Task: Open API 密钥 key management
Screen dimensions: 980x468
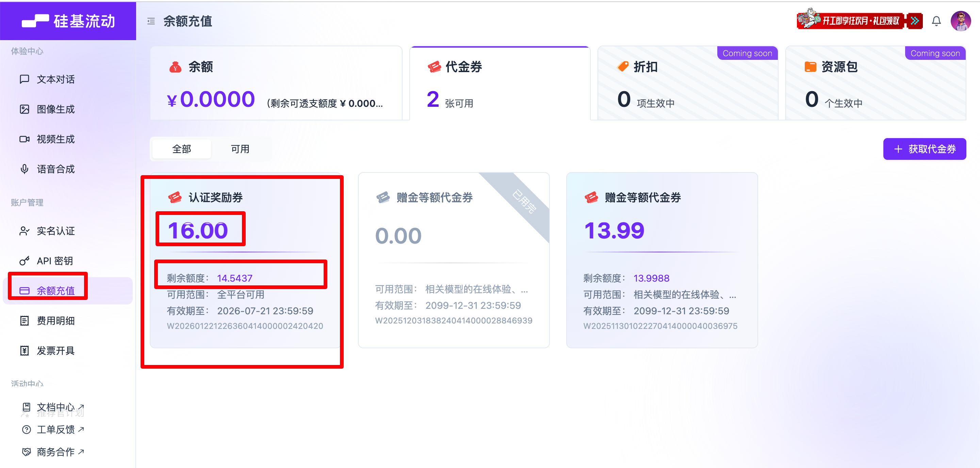Action: click(x=54, y=261)
